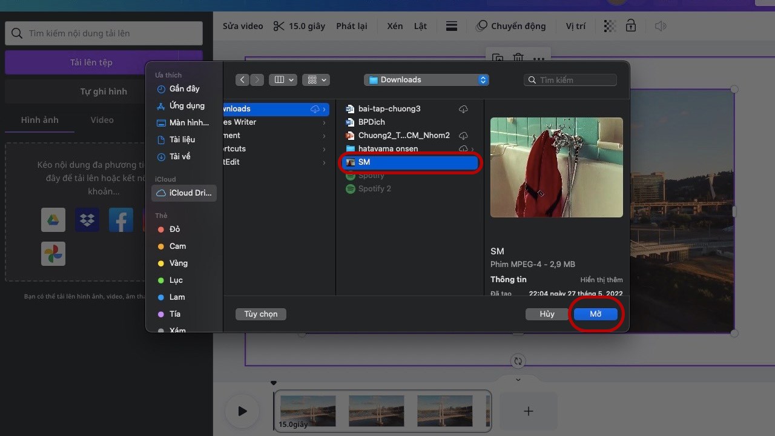Click the Mở open button
Screen dimensions: 775x436
point(596,314)
